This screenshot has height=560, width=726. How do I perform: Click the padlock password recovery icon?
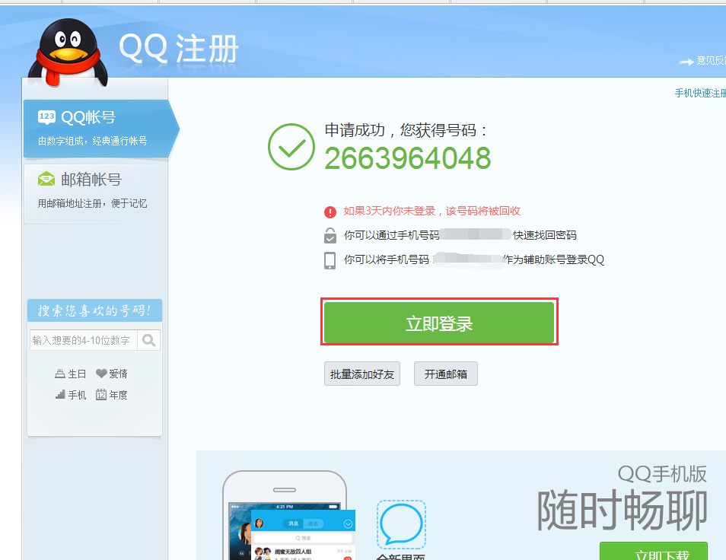click(x=330, y=235)
